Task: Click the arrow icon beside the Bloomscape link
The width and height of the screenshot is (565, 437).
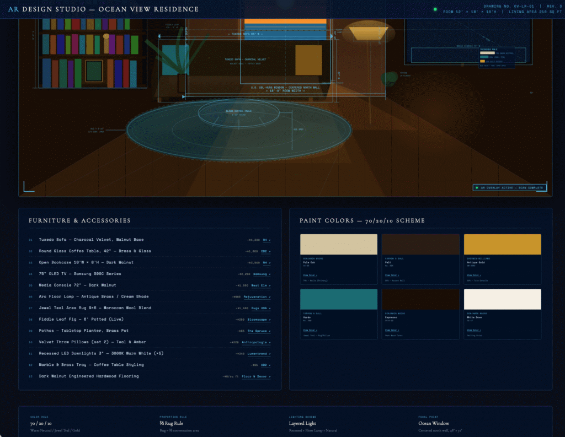Action: [x=270, y=319]
